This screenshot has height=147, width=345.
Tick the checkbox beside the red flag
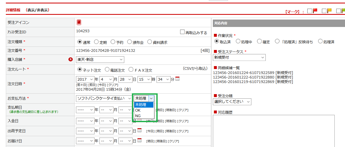coord(309,11)
